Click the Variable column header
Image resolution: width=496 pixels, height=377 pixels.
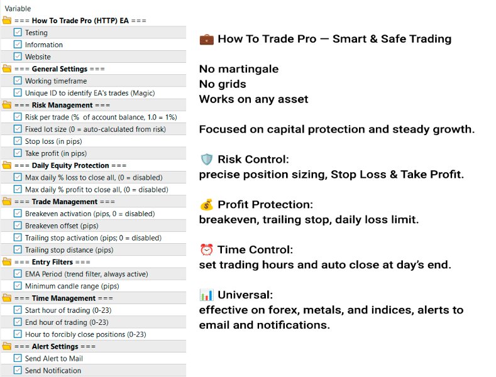coord(18,9)
